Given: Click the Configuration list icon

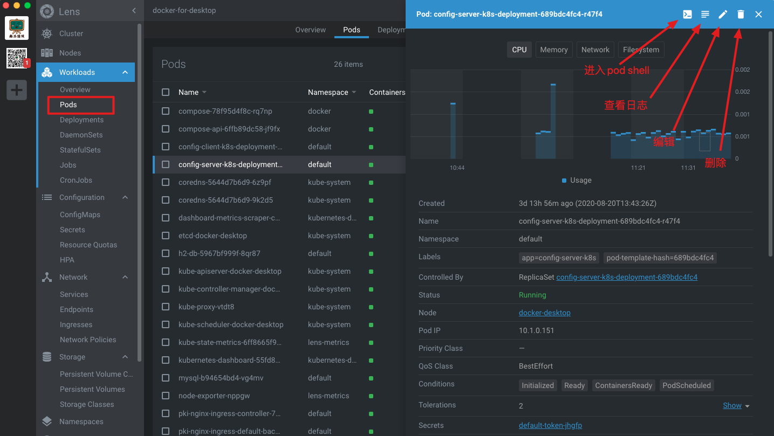Looking at the screenshot, I should click(47, 197).
